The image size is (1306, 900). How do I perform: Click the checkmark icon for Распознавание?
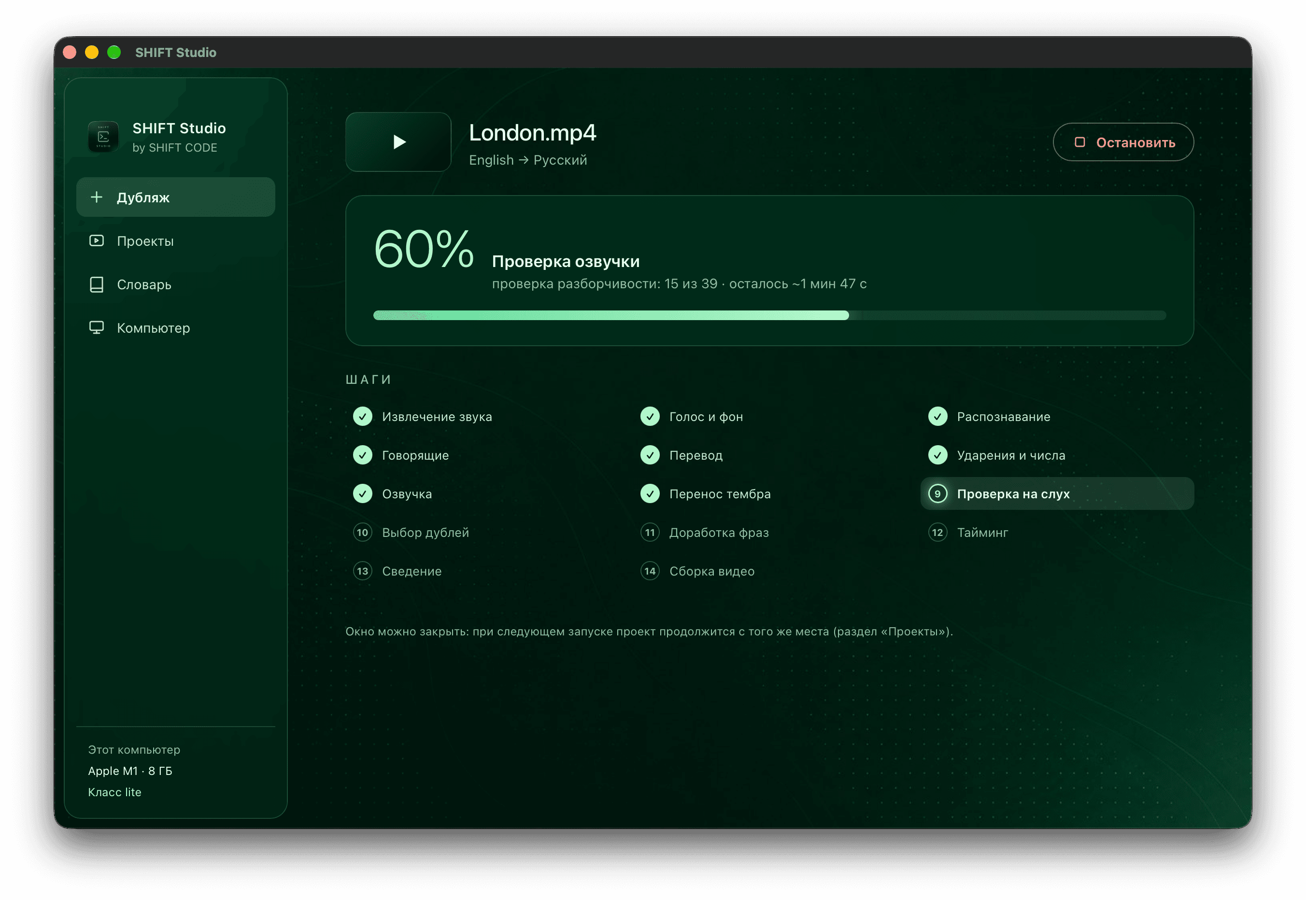click(x=937, y=417)
